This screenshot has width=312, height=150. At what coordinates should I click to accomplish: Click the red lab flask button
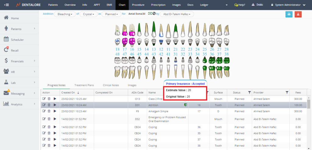pos(298,14)
